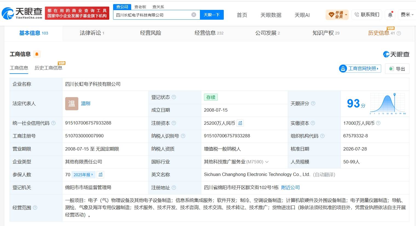Select the 工商信息 sub-tab
The height and width of the screenshot is (226, 416).
tap(19, 68)
